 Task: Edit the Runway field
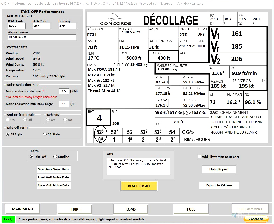click(x=67, y=26)
